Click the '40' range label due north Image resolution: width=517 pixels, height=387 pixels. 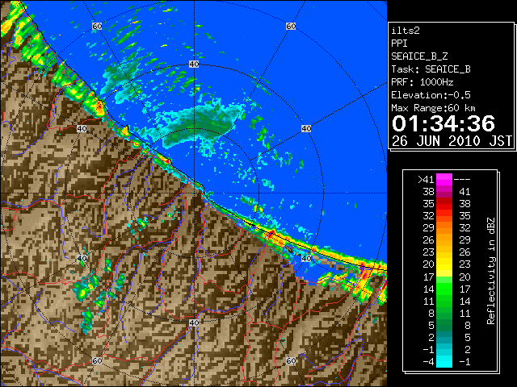194,64
